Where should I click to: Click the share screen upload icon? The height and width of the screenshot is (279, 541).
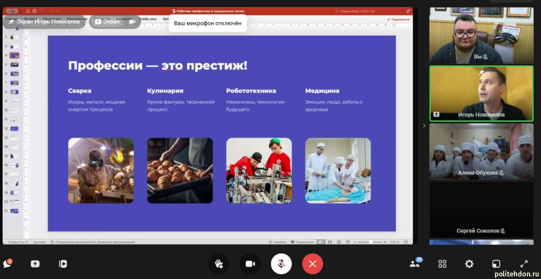tap(35, 264)
